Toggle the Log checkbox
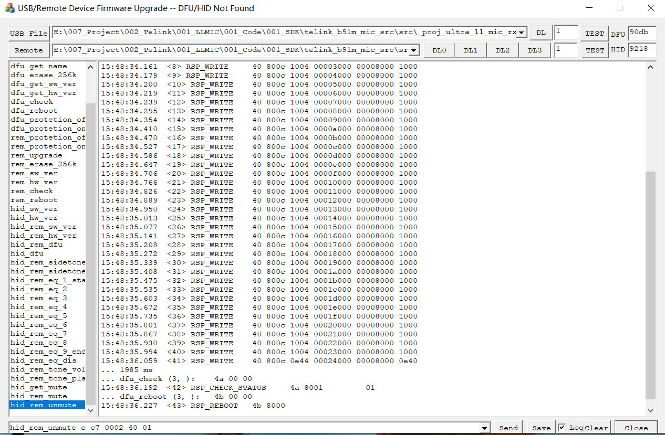The height and width of the screenshot is (435, 665). [562, 428]
